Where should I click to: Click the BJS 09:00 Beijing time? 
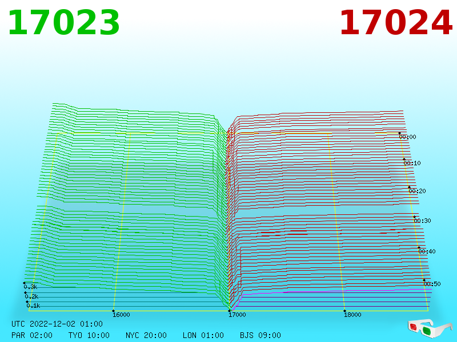(x=260, y=335)
